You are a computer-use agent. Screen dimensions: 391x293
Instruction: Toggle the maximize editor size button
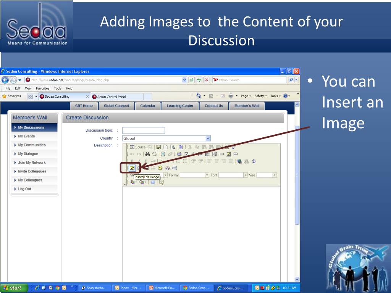point(153,182)
